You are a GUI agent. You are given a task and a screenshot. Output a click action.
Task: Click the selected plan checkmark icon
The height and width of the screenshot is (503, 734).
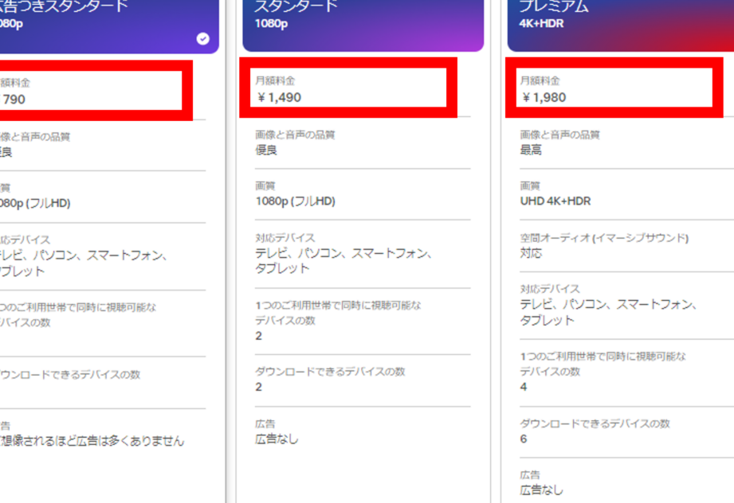click(x=202, y=39)
